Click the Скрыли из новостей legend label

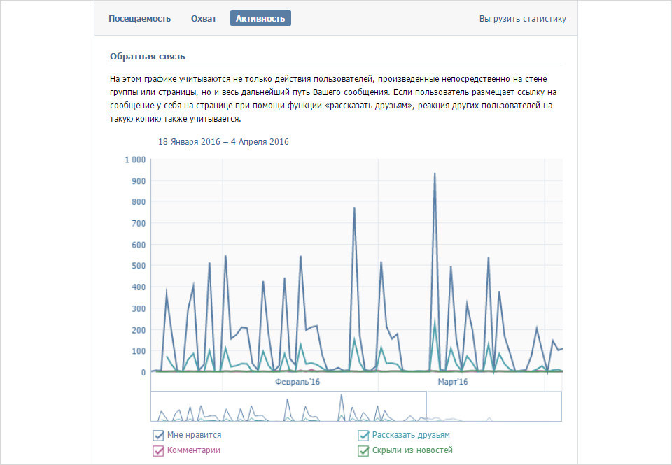coord(412,450)
